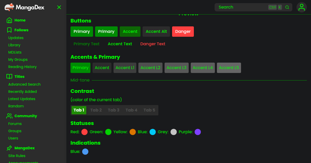
Task: Click the Danger Text button
Action: tap(153, 44)
